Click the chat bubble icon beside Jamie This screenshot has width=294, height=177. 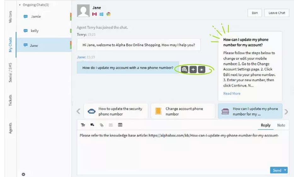pyautogui.click(x=26, y=16)
